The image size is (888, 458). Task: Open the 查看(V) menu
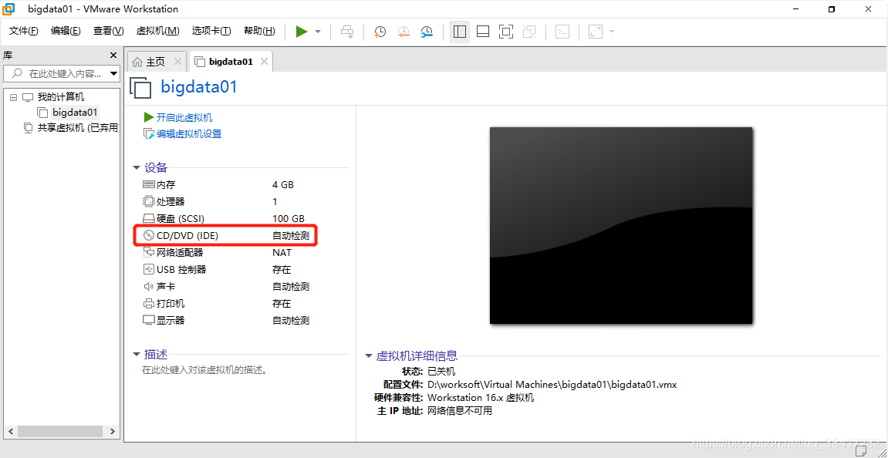click(108, 31)
